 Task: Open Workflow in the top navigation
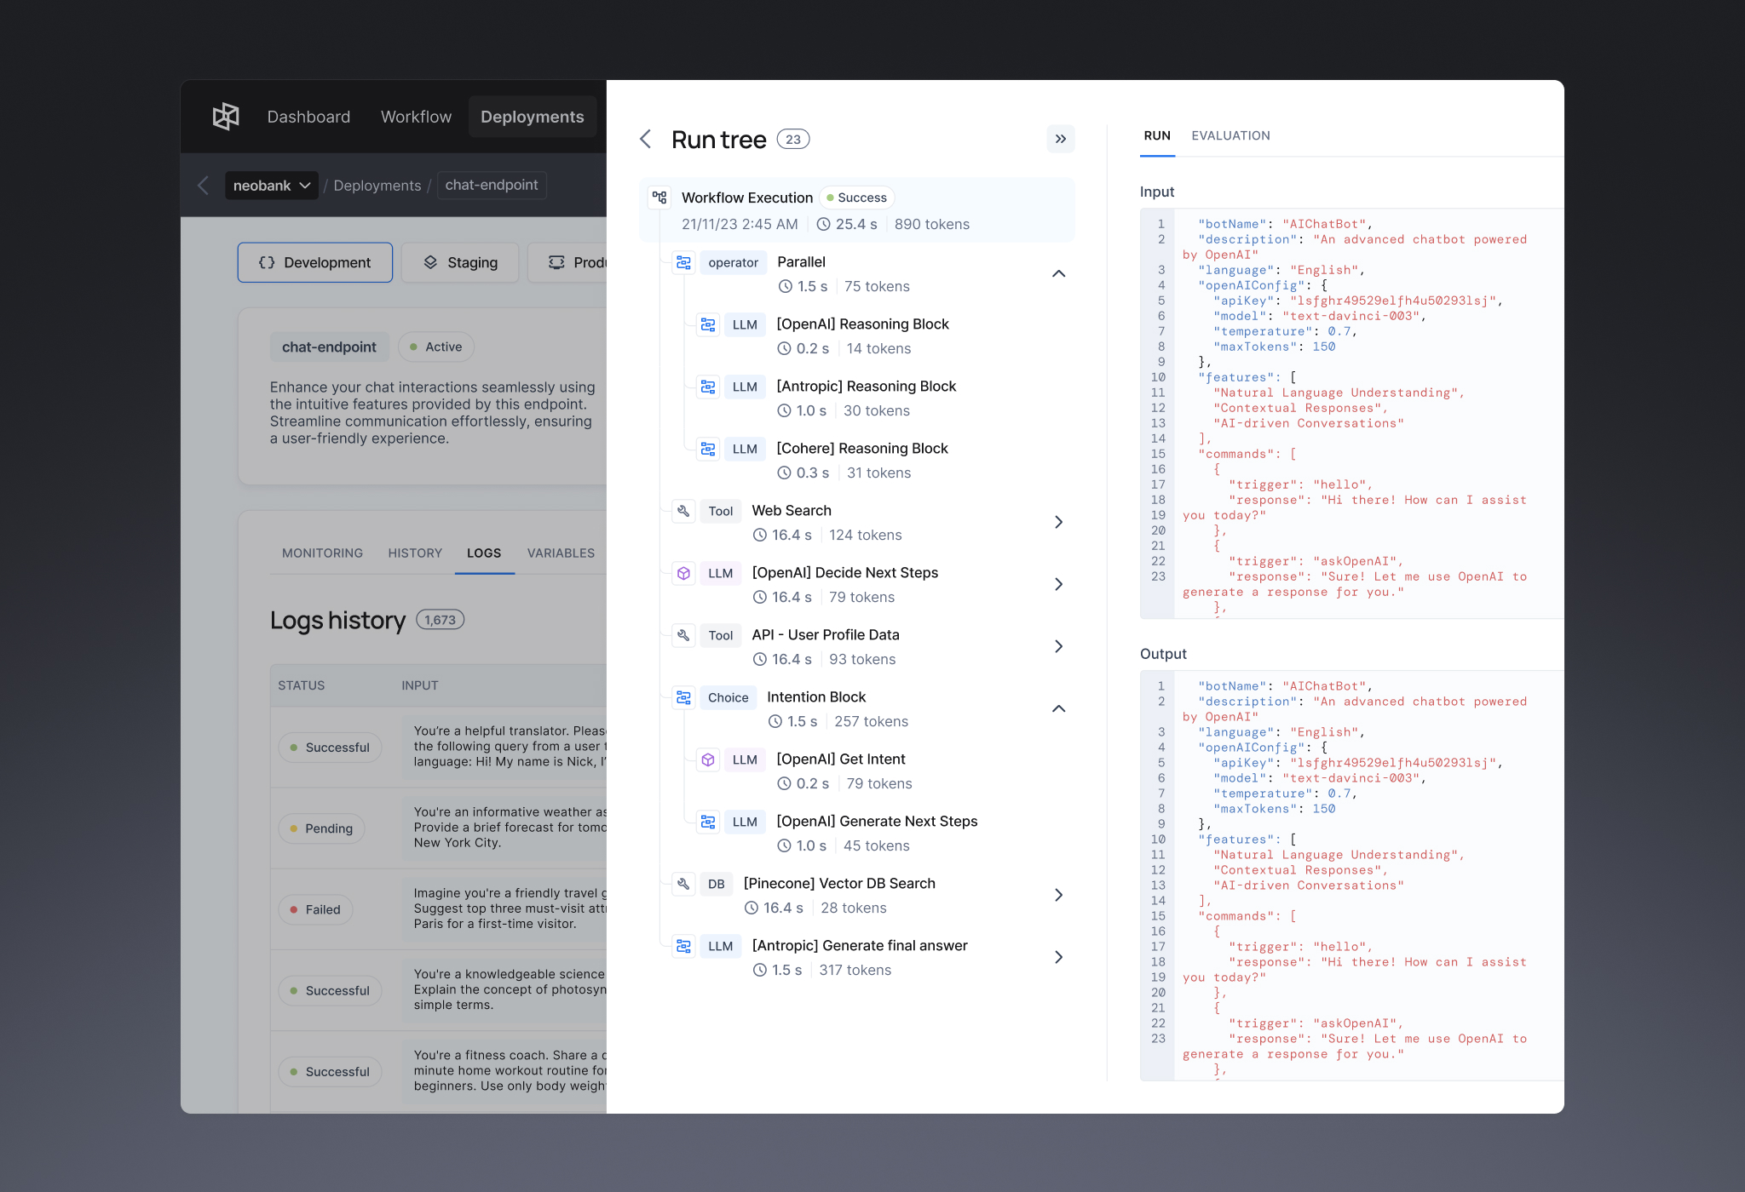pos(416,117)
